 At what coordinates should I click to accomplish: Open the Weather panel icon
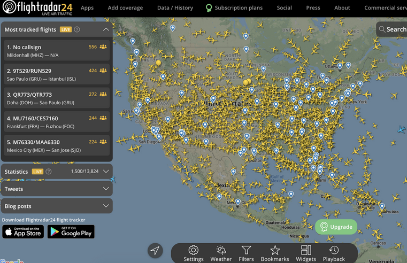[x=221, y=250]
